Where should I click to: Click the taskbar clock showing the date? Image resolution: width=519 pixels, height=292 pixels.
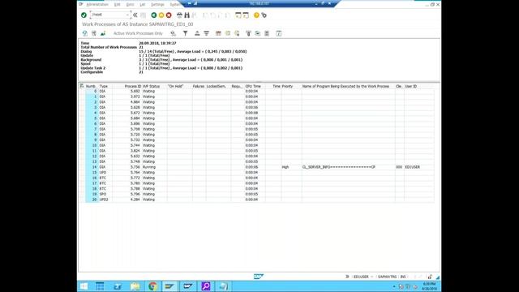pyautogui.click(x=429, y=286)
